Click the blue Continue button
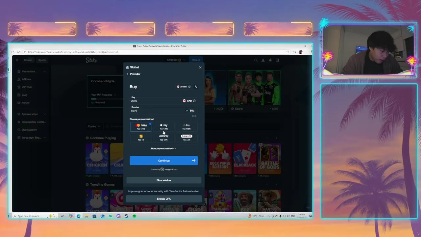The width and height of the screenshot is (421, 237). point(164,161)
